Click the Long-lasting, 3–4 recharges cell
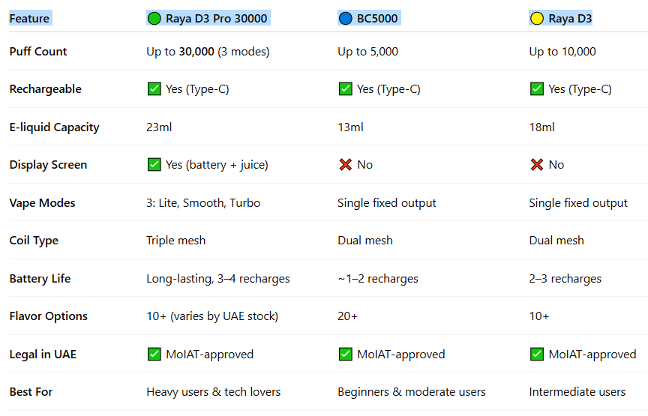 [x=218, y=278]
